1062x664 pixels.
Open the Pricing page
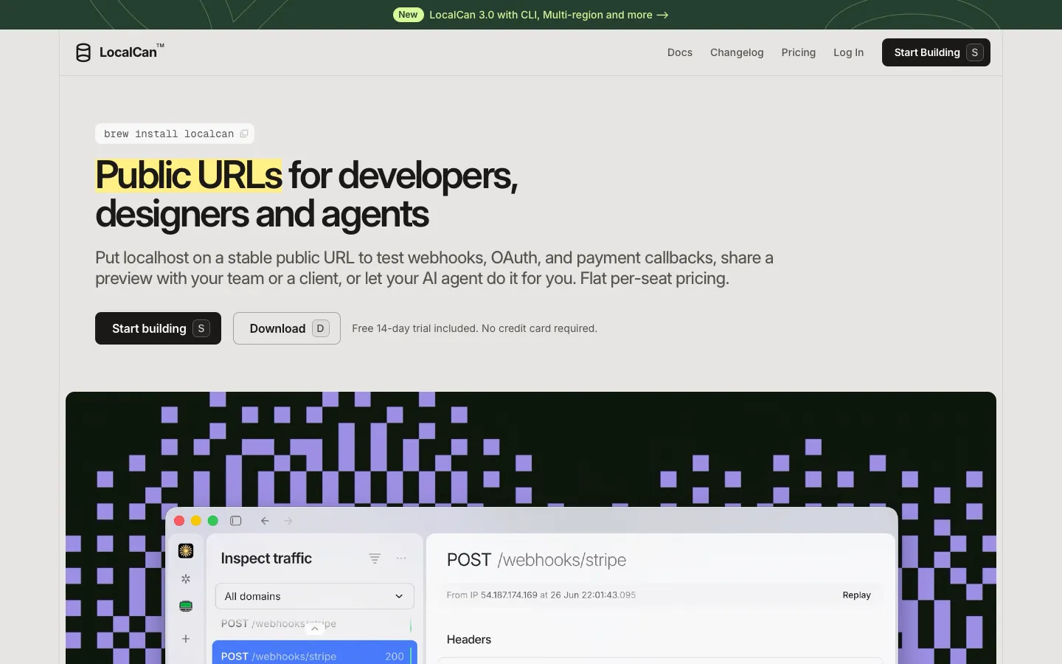pyautogui.click(x=799, y=52)
